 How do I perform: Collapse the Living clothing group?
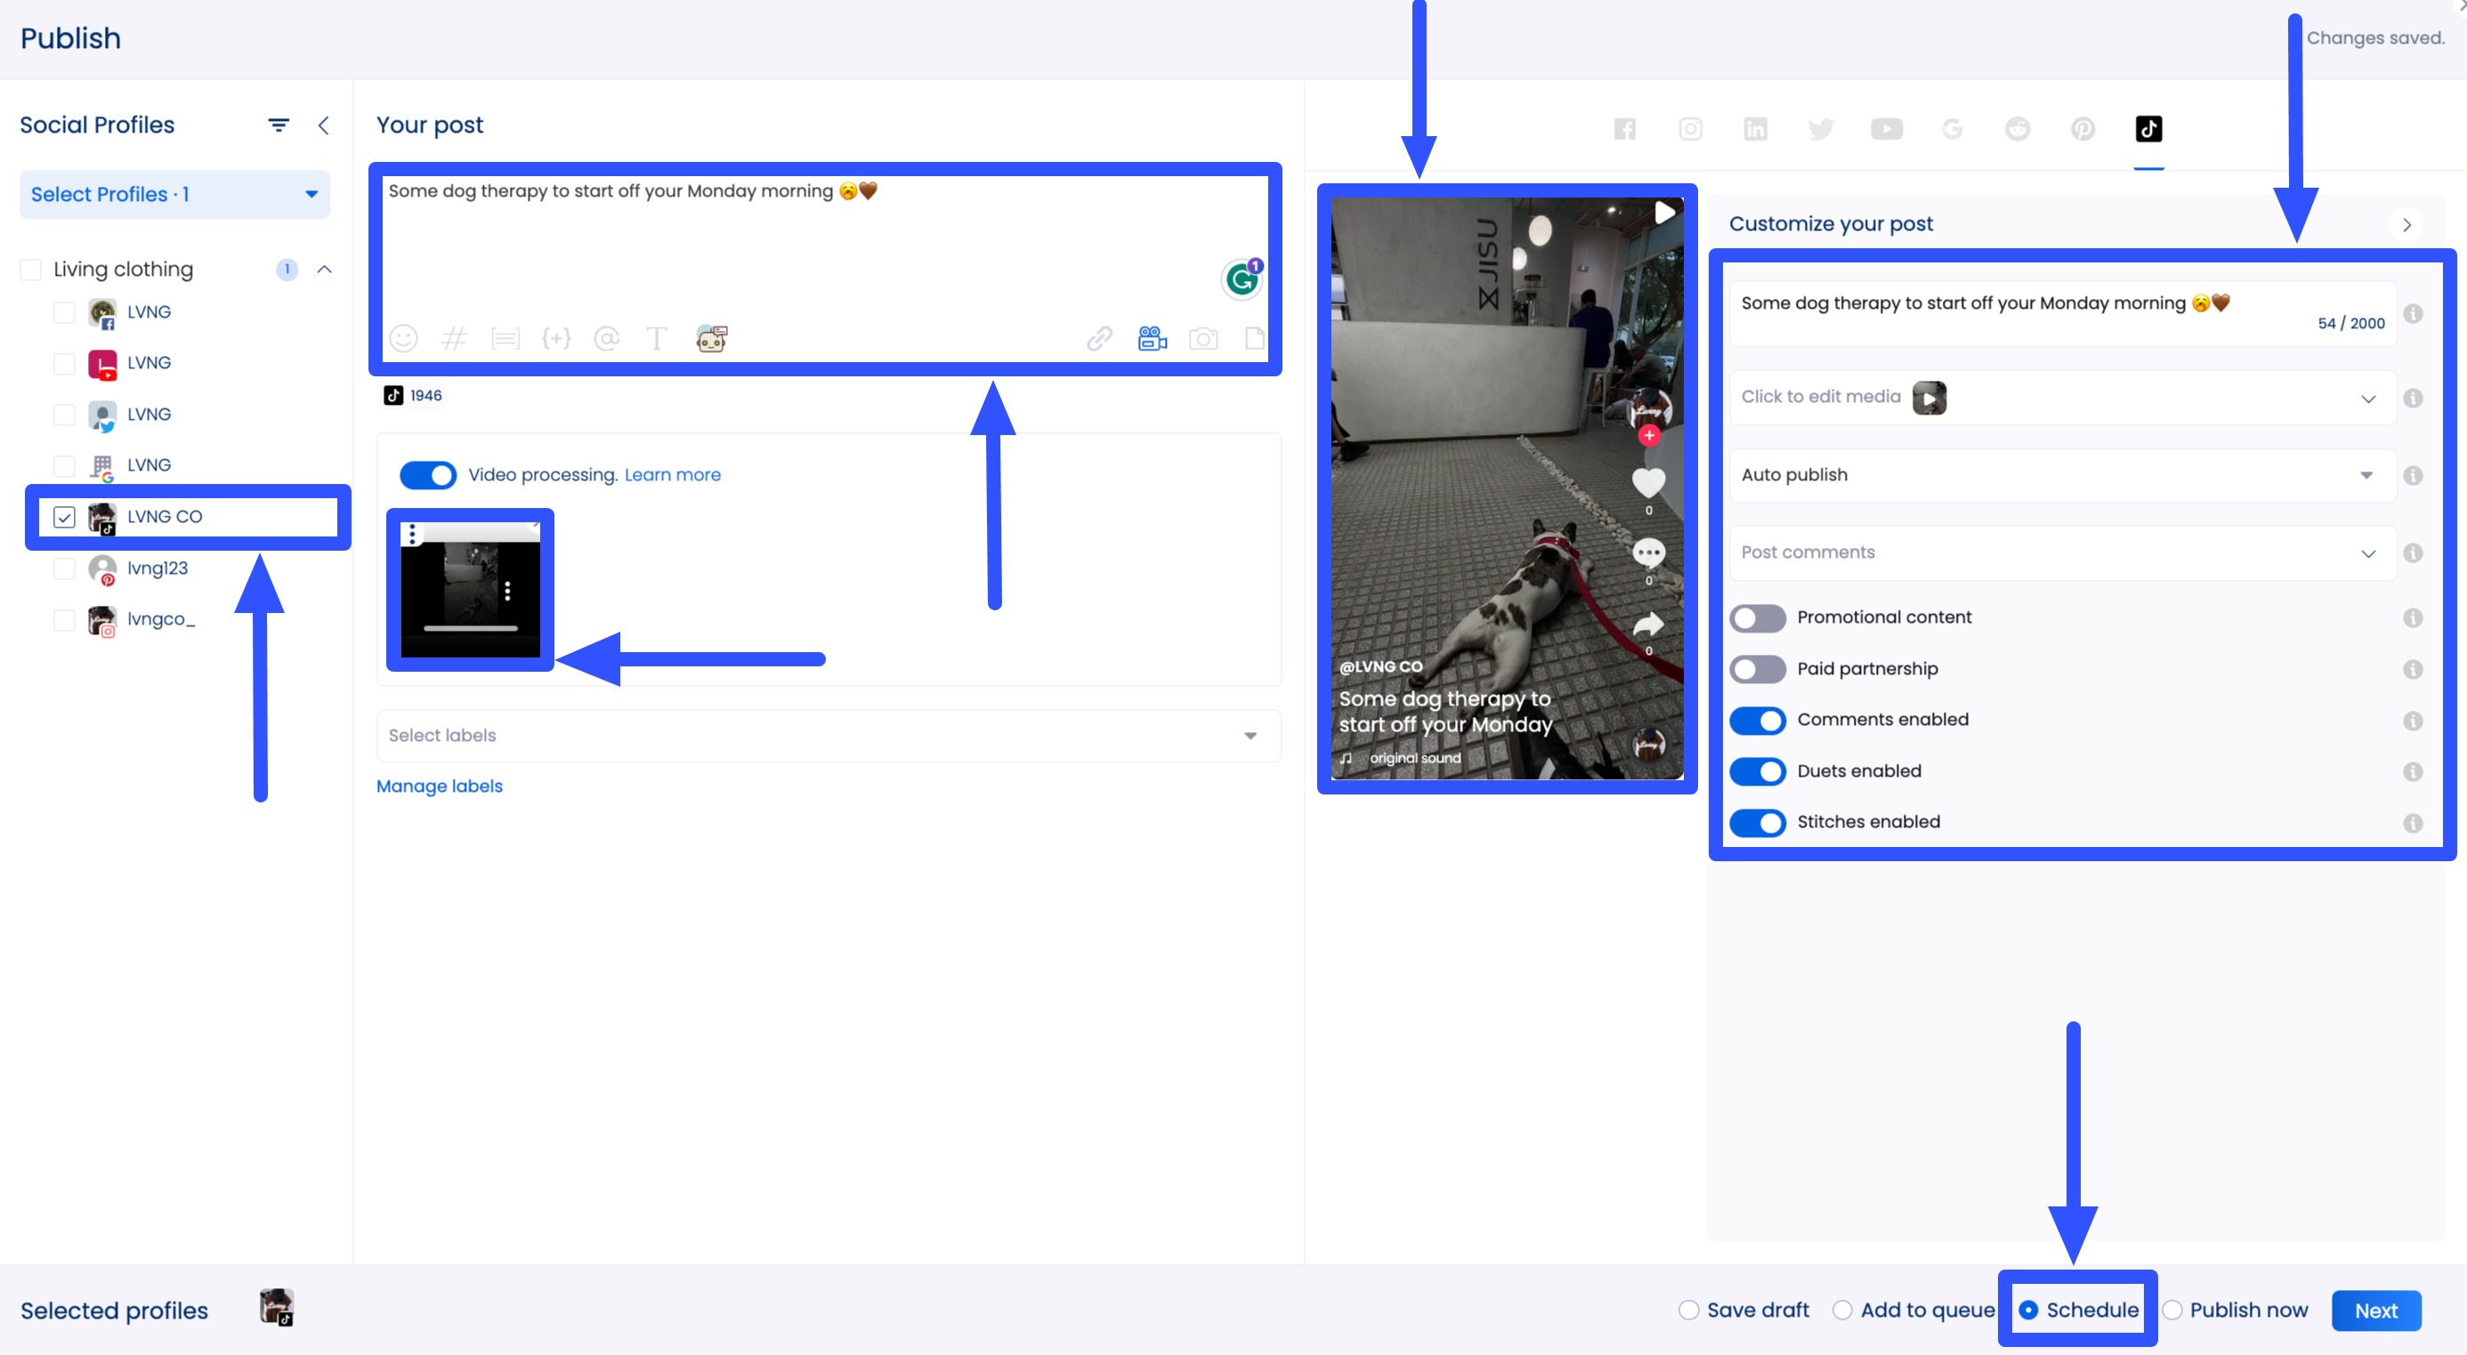coord(325,269)
